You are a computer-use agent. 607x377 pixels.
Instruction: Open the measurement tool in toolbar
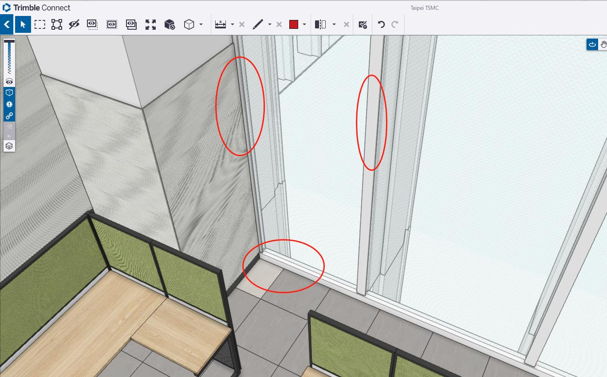coord(221,25)
